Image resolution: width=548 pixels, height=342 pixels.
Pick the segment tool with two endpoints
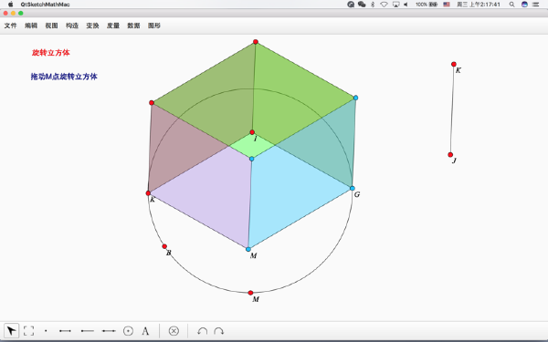pos(66,330)
